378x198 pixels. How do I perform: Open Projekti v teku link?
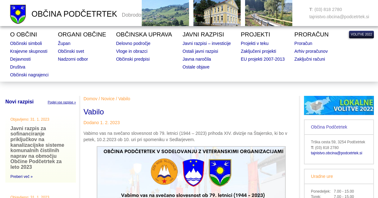pyautogui.click(x=255, y=43)
